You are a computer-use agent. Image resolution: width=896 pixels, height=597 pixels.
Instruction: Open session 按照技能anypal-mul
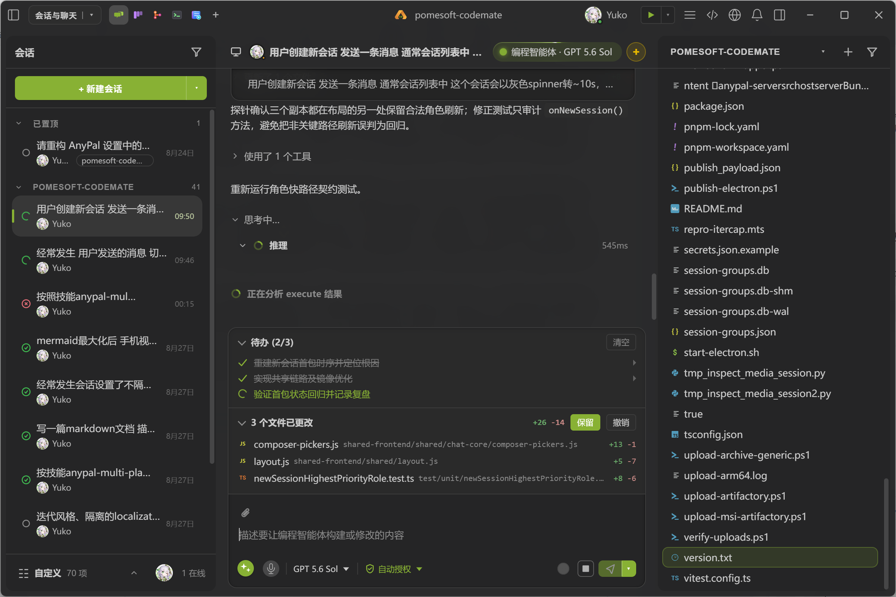pyautogui.click(x=108, y=304)
